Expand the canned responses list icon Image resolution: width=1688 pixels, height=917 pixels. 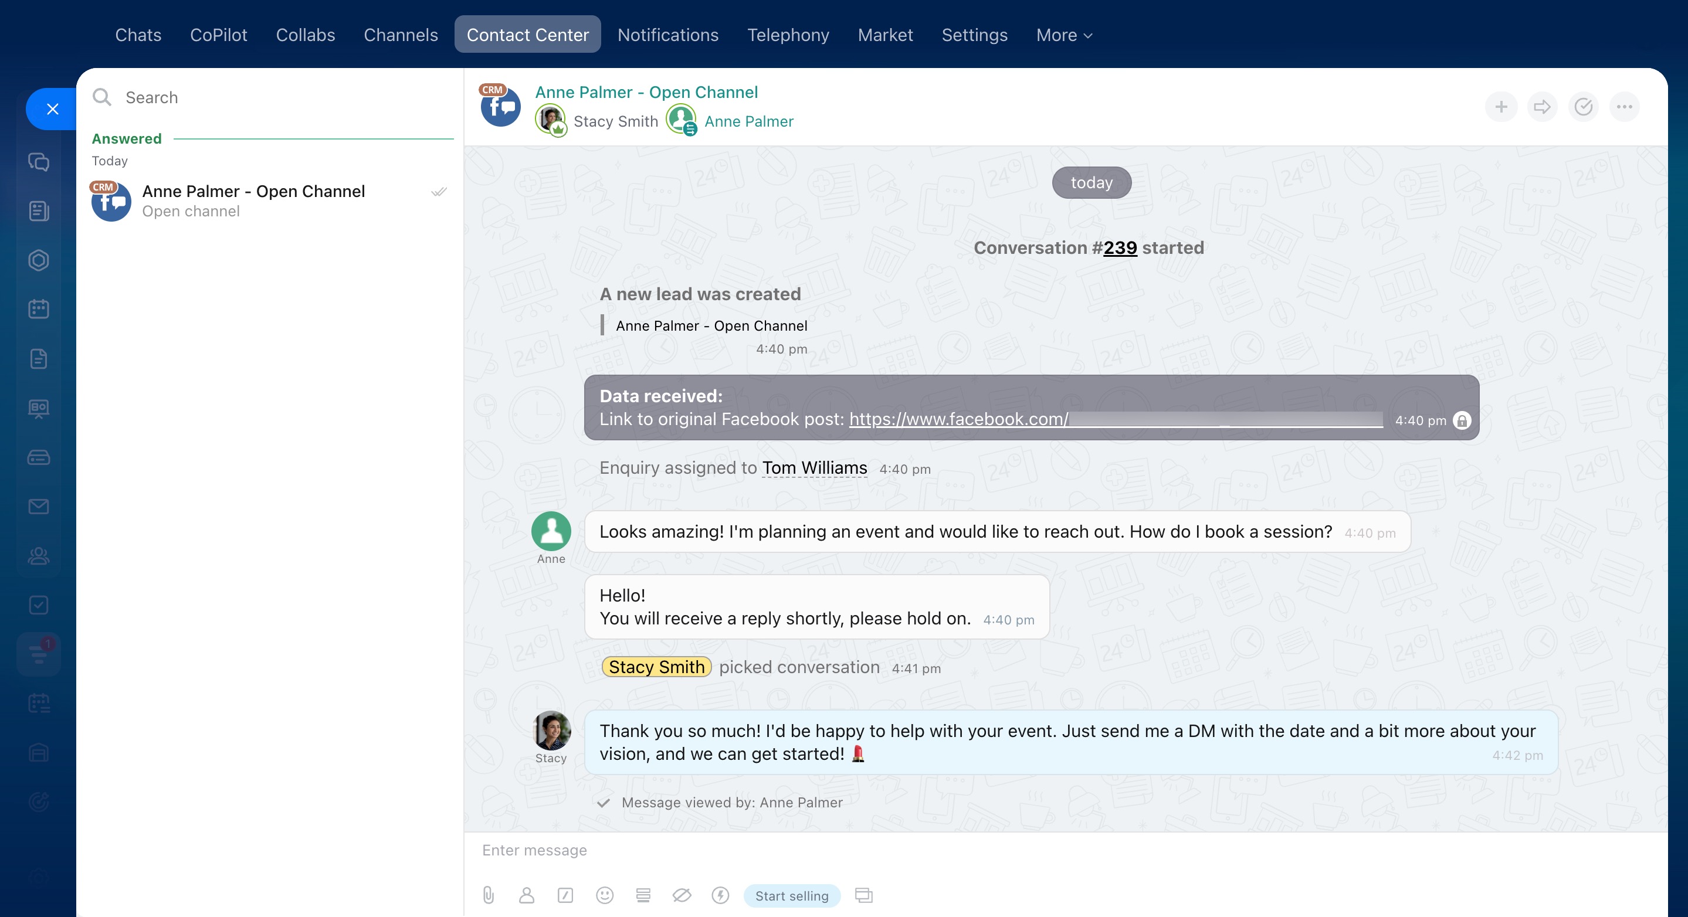click(643, 895)
